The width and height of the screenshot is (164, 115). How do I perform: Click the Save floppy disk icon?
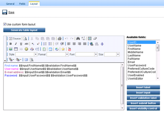coord(5,12)
